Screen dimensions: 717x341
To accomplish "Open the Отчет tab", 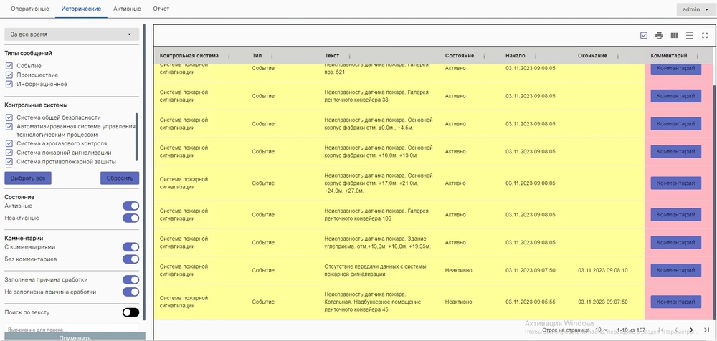I will click(161, 9).
